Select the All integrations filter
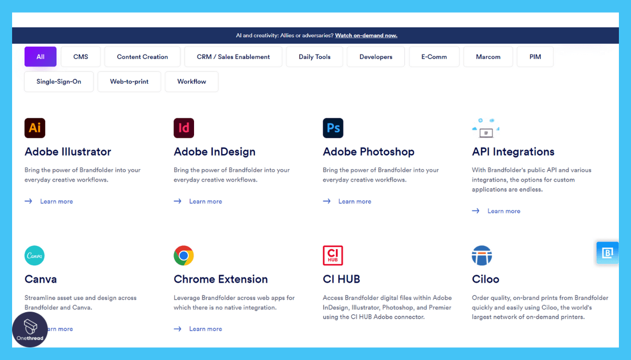The height and width of the screenshot is (360, 631). click(x=40, y=56)
